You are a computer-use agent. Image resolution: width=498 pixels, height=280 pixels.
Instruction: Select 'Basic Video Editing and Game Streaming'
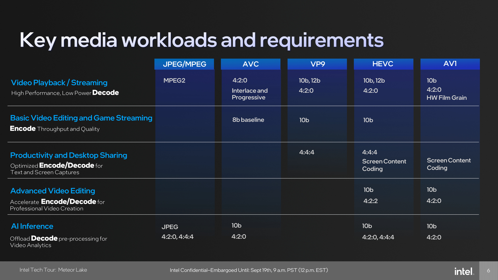tap(81, 118)
